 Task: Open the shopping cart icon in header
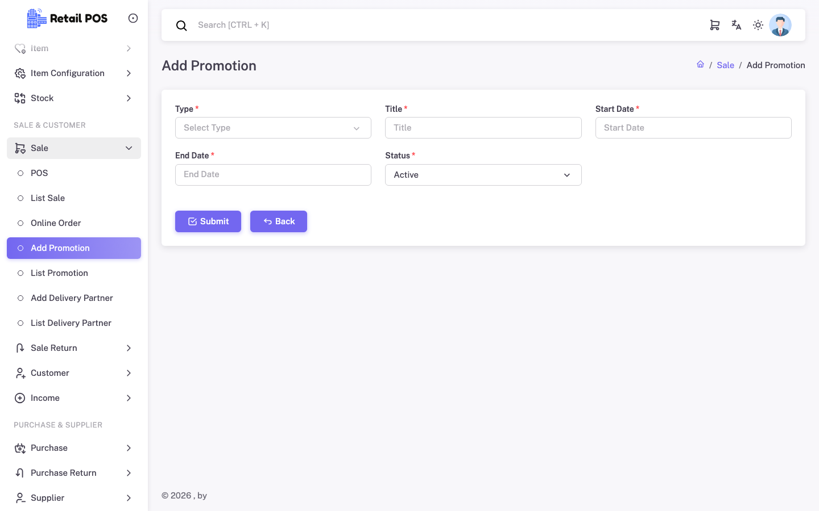(715, 25)
